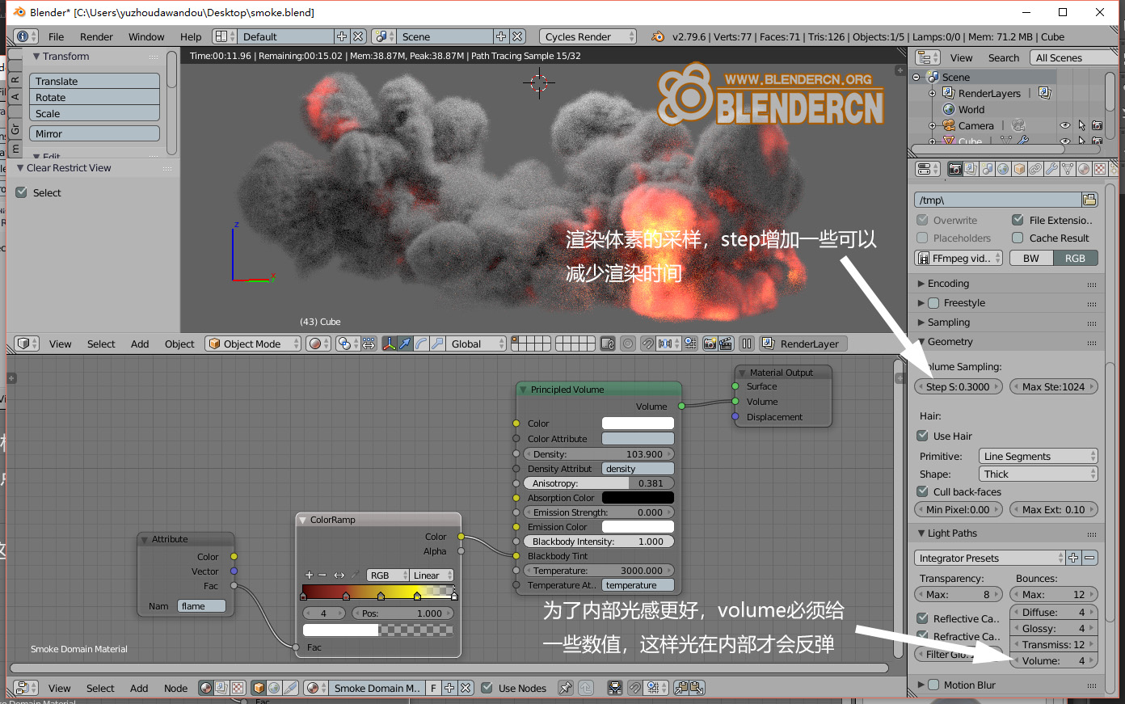This screenshot has width=1125, height=704.
Task: Click the Absorption Color black swatch
Action: pyautogui.click(x=638, y=498)
